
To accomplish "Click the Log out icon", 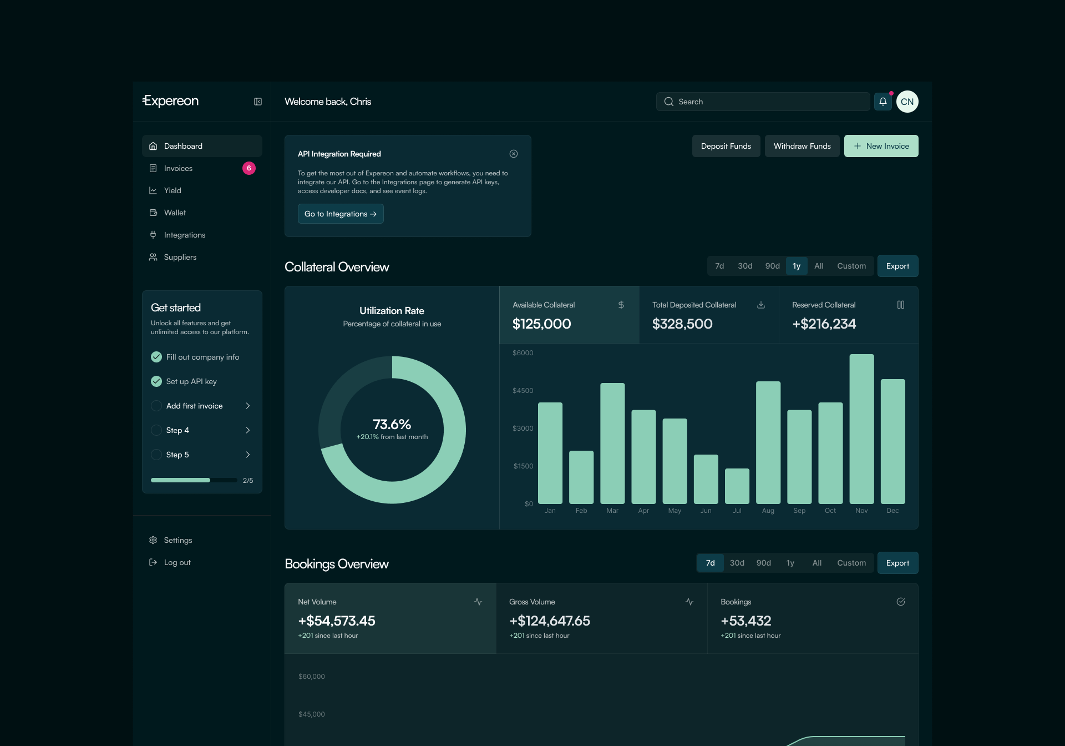I will click(x=154, y=562).
